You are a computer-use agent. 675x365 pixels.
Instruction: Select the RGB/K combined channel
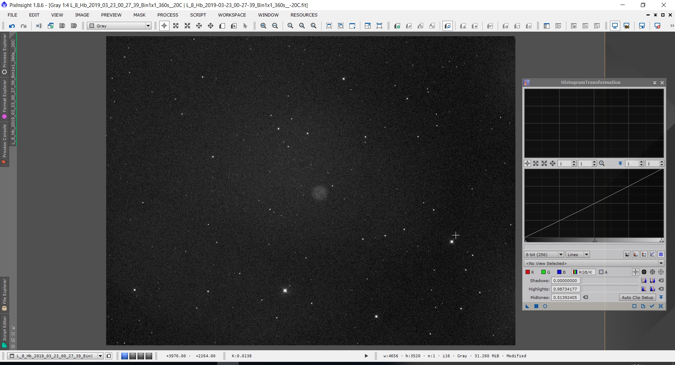click(x=583, y=272)
